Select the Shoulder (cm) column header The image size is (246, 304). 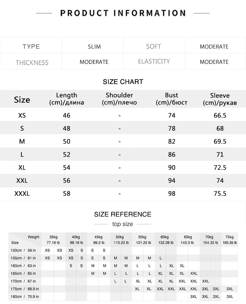tap(119, 99)
